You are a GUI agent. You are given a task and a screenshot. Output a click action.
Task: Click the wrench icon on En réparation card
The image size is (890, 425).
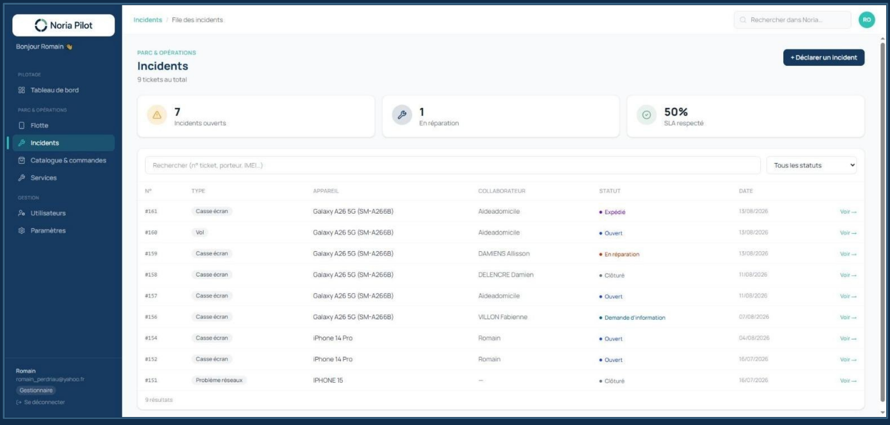coord(402,115)
